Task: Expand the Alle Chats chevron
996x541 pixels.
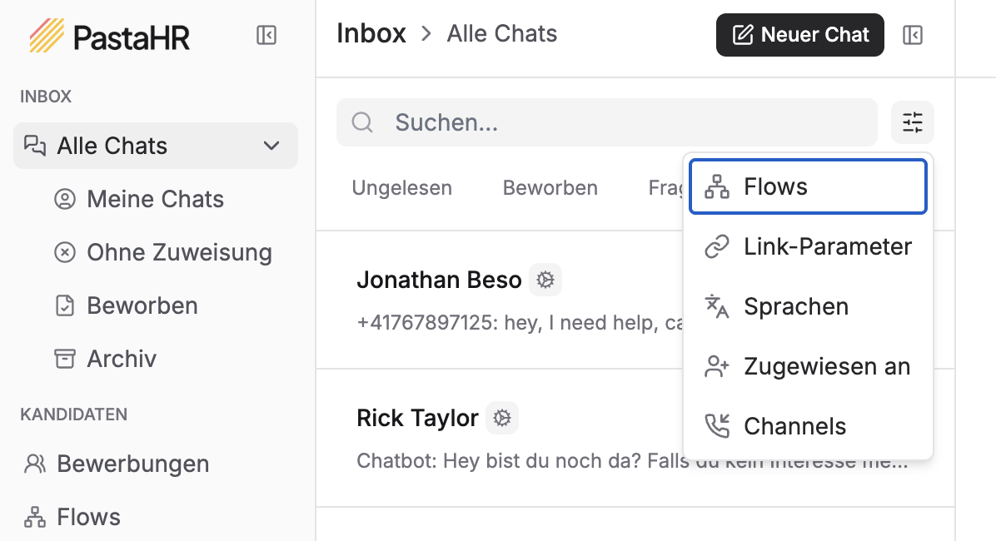Action: pos(271,146)
